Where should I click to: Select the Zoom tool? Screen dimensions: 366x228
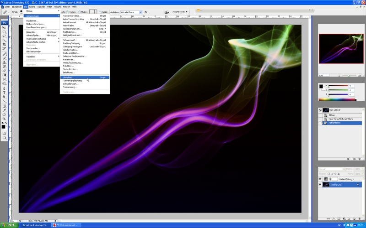click(4, 119)
